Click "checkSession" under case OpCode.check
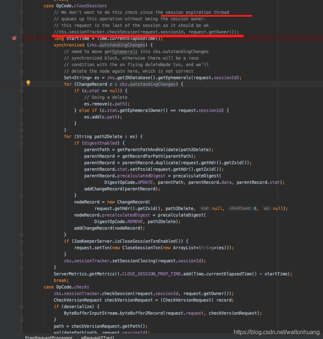 [117, 293]
